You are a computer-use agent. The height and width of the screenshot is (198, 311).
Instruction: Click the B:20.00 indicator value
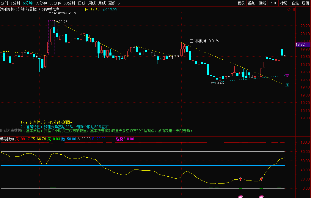[99, 139]
